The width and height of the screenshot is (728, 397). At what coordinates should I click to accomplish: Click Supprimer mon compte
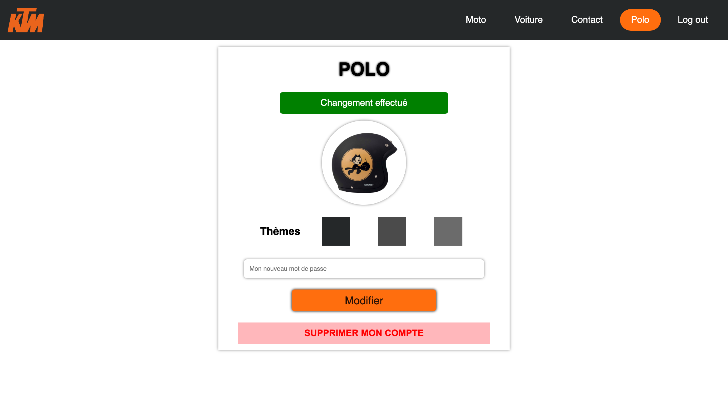tap(364, 333)
